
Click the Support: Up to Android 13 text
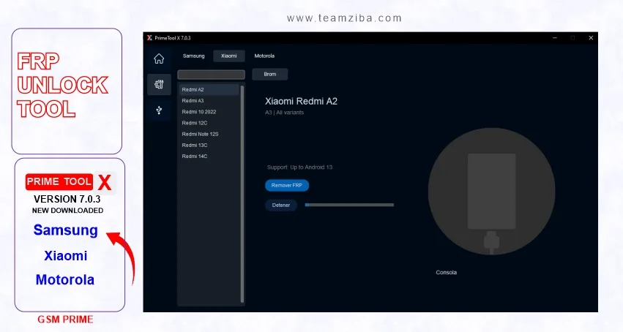click(x=299, y=167)
